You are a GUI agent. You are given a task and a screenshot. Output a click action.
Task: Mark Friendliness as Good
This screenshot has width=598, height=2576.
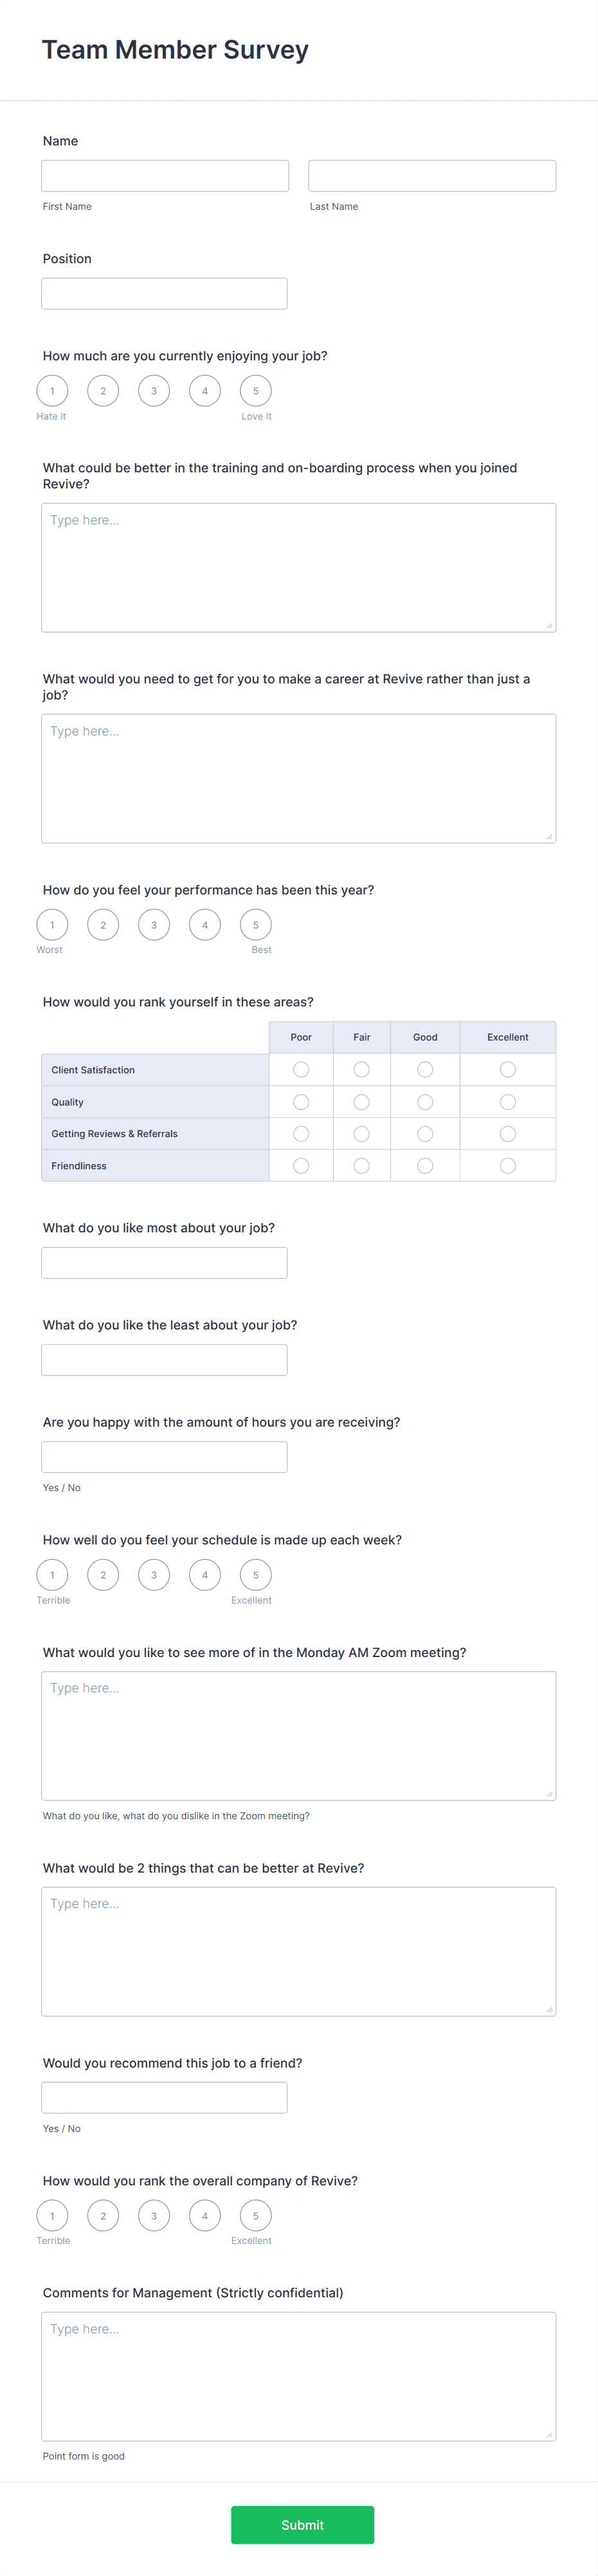[424, 1164]
